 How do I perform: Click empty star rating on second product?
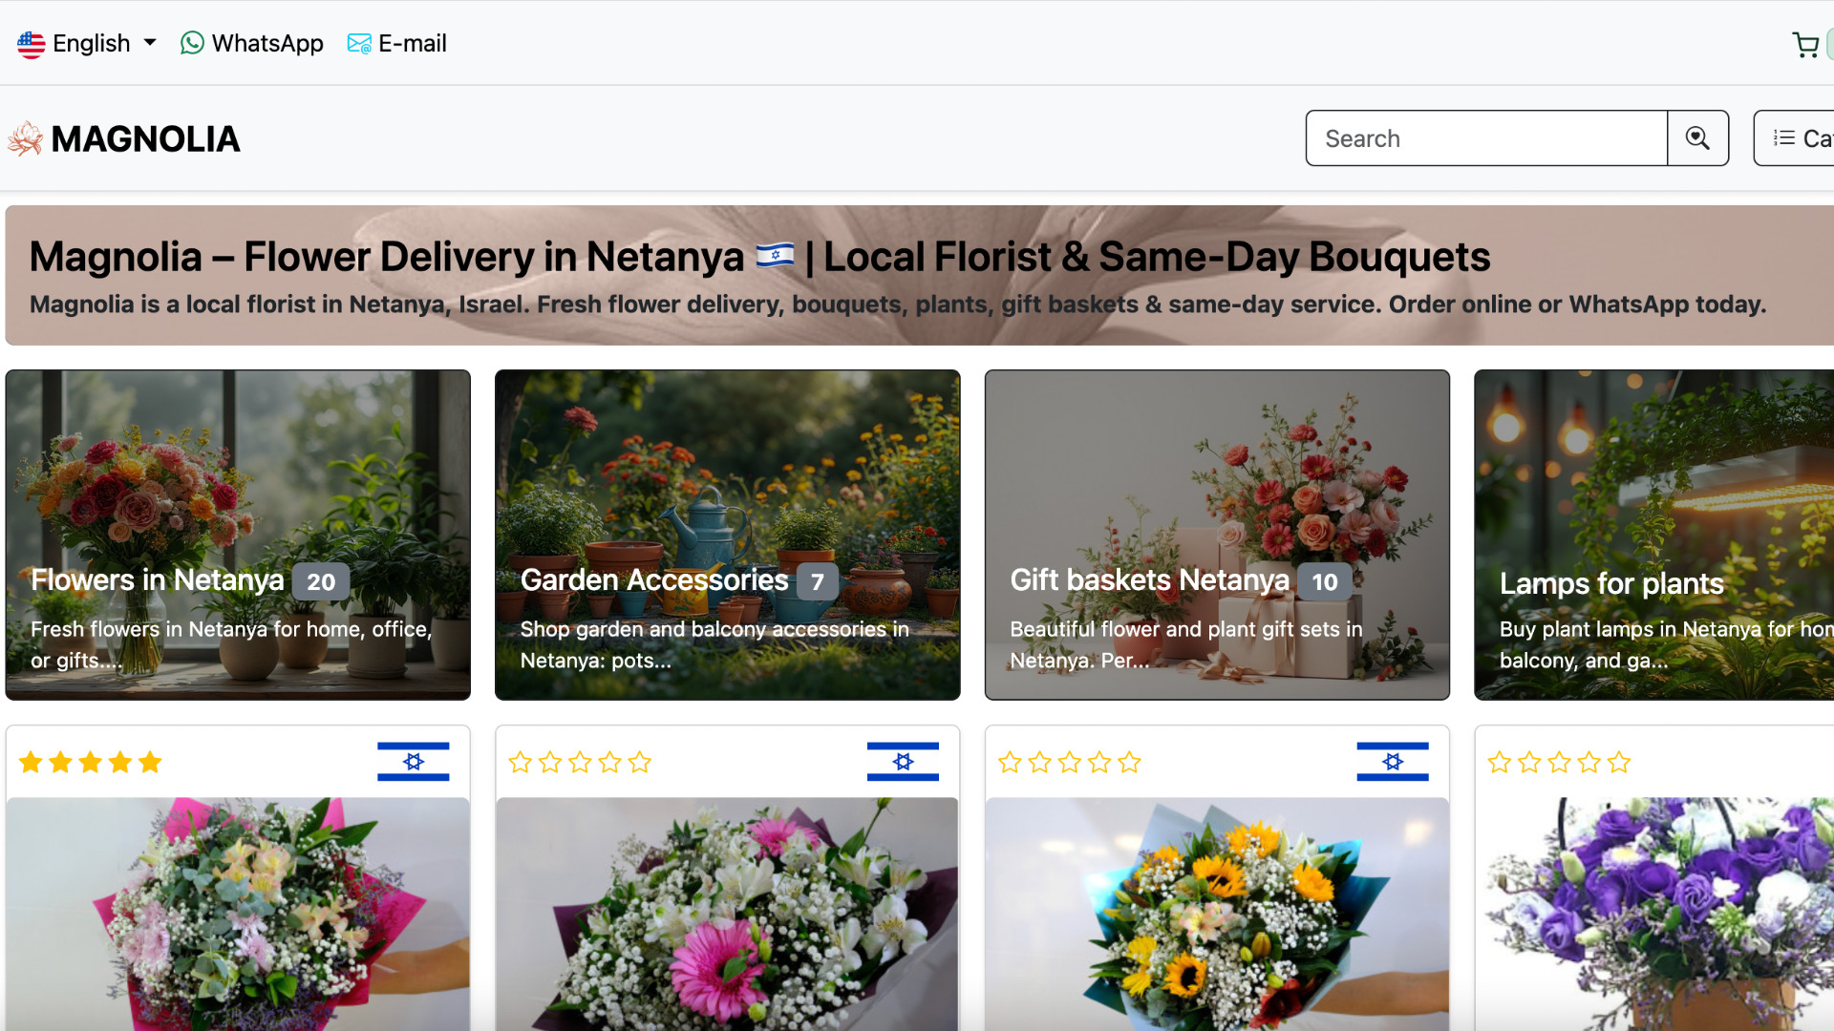point(580,763)
